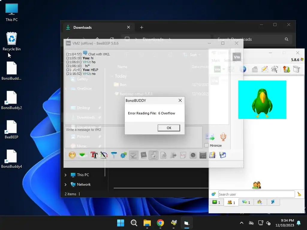The image size is (307, 230).
Task: Select This PC in Explorer navigation pane
Action: (x=83, y=175)
